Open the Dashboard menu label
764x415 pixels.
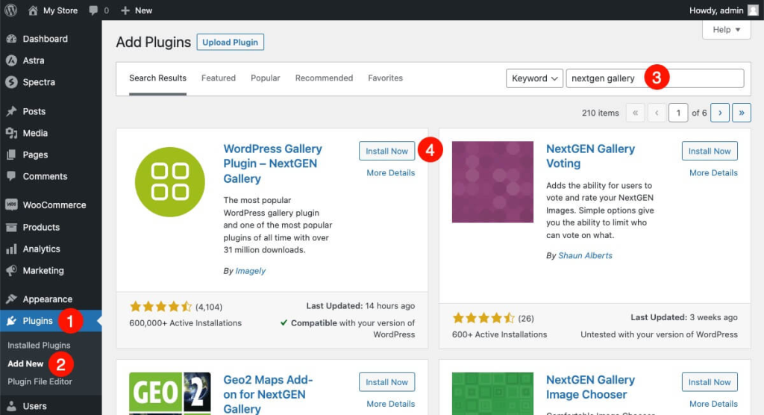46,39
